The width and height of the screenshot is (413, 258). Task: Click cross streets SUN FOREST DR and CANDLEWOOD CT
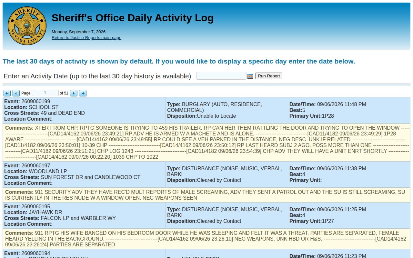(x=90, y=177)
